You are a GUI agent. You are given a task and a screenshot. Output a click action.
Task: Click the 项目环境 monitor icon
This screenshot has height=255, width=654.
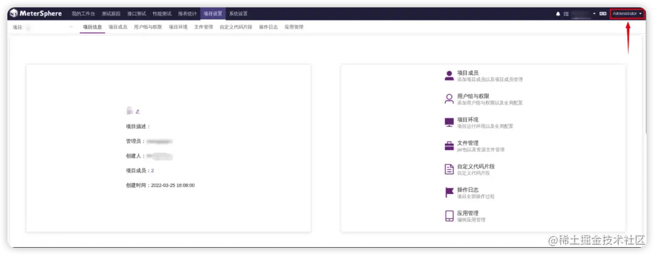pos(449,122)
